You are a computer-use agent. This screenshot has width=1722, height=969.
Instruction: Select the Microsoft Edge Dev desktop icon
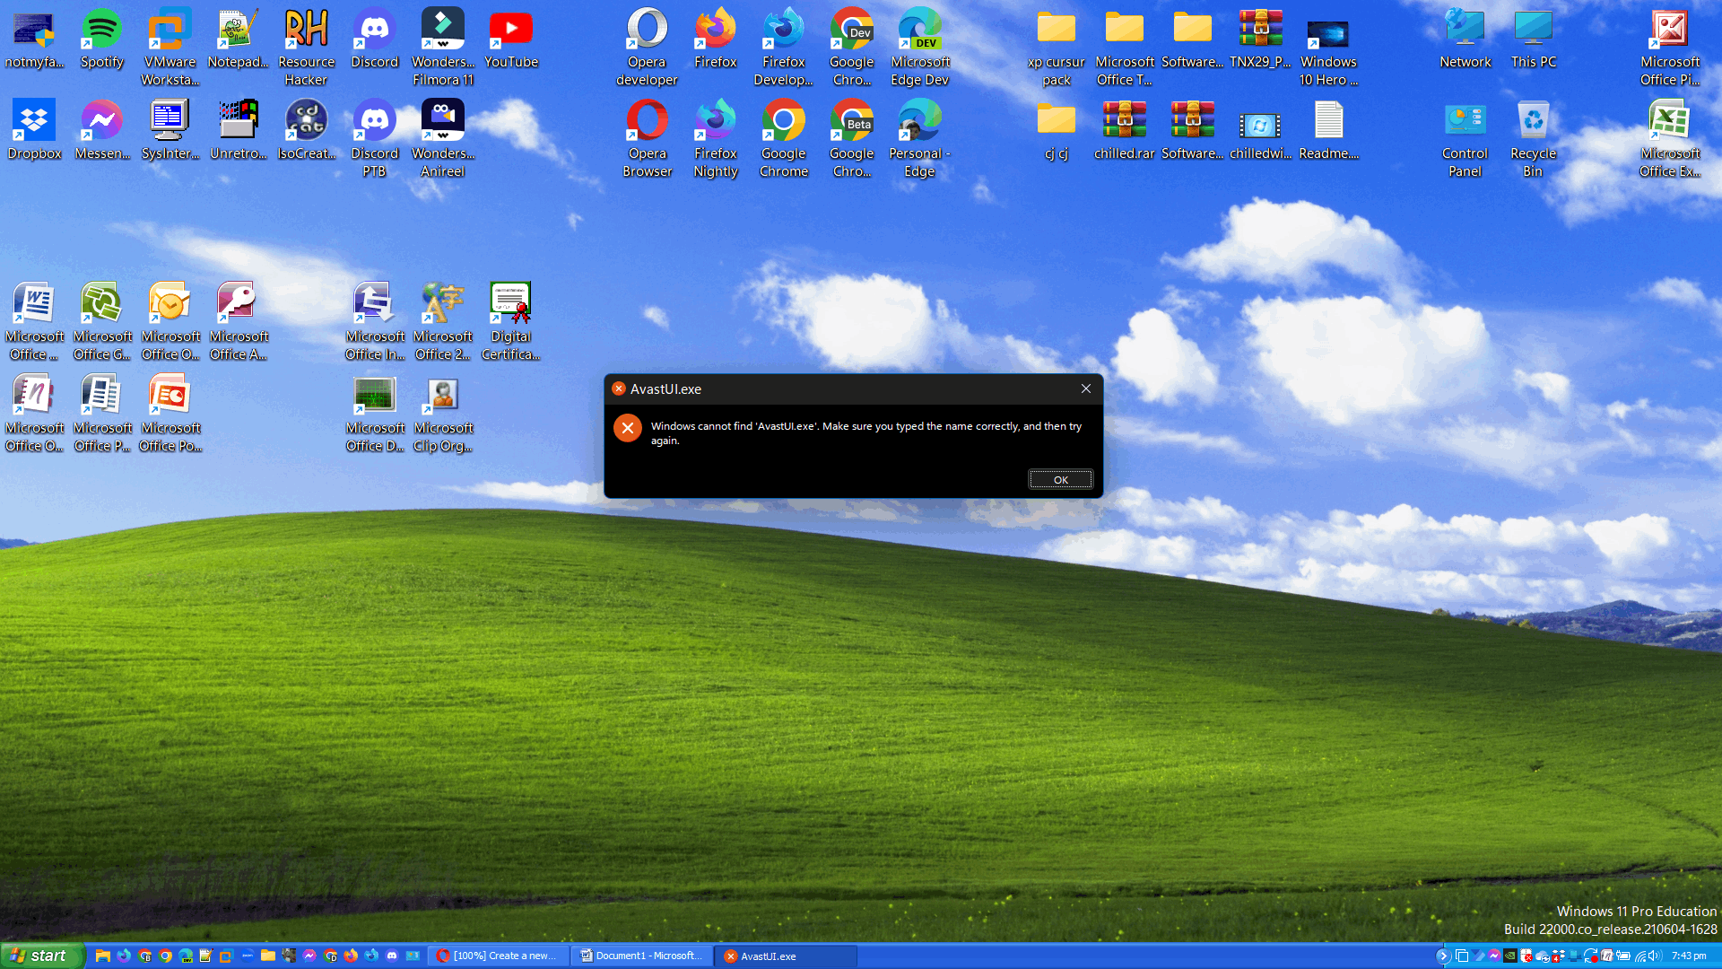[920, 48]
